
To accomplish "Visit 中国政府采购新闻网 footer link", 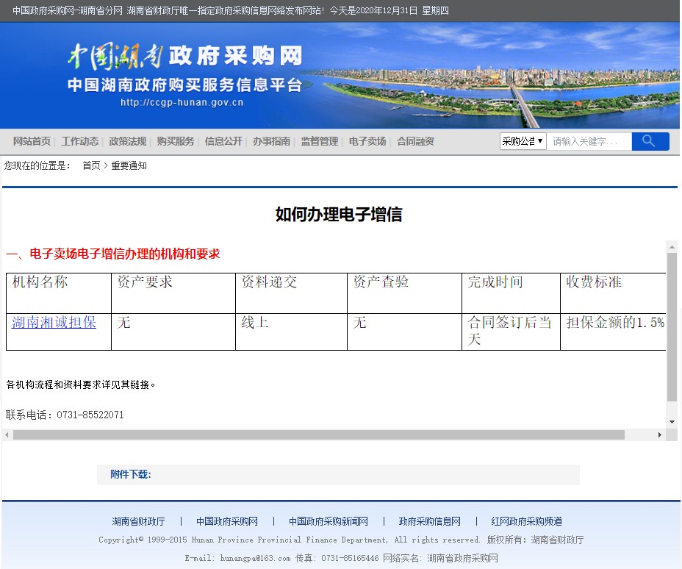I will pos(328,521).
